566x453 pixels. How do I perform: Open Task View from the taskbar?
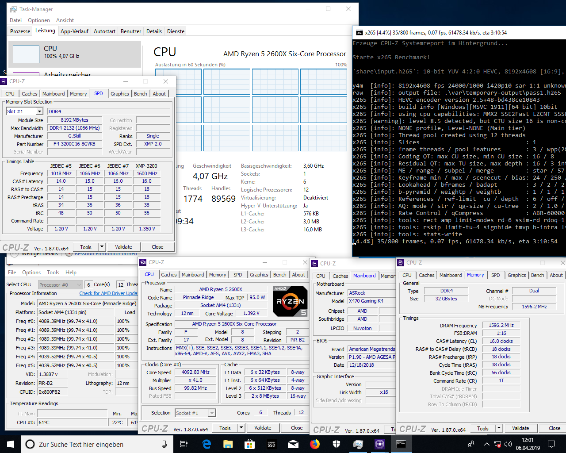click(x=184, y=444)
